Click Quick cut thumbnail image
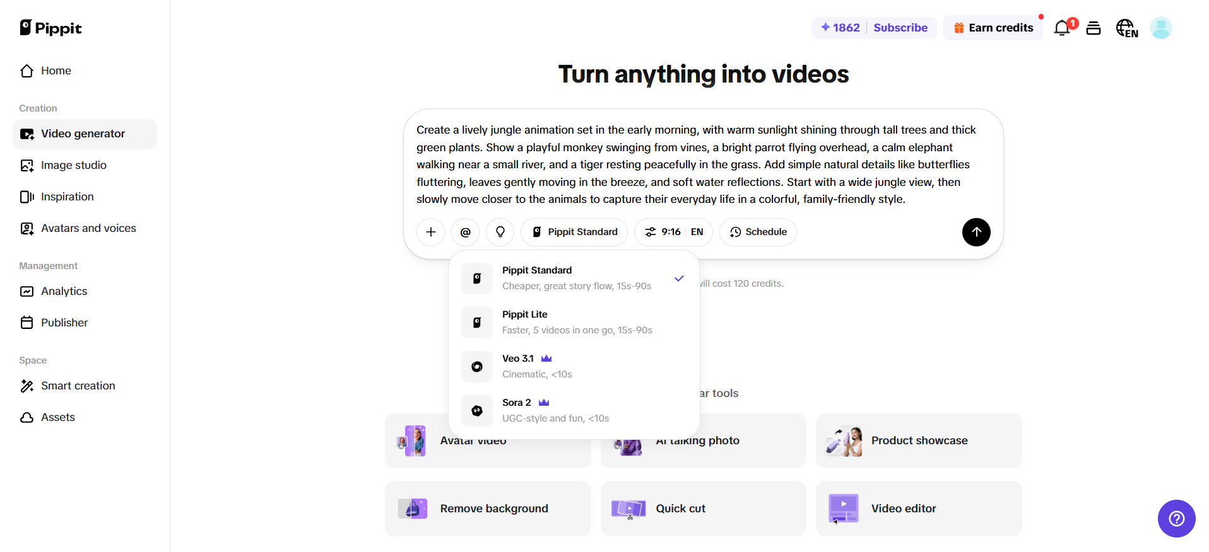 pos(628,509)
